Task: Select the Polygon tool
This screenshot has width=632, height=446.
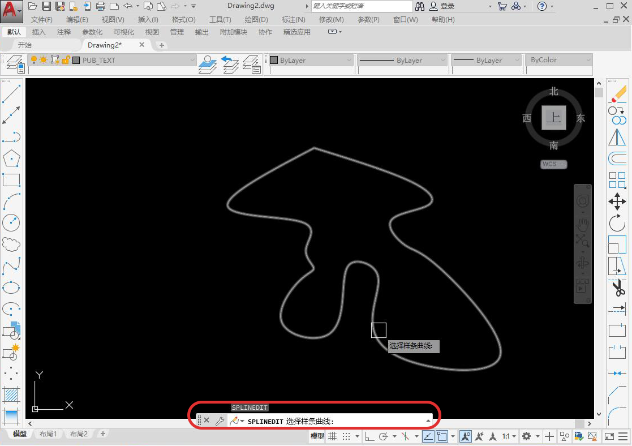Action: tap(11, 158)
